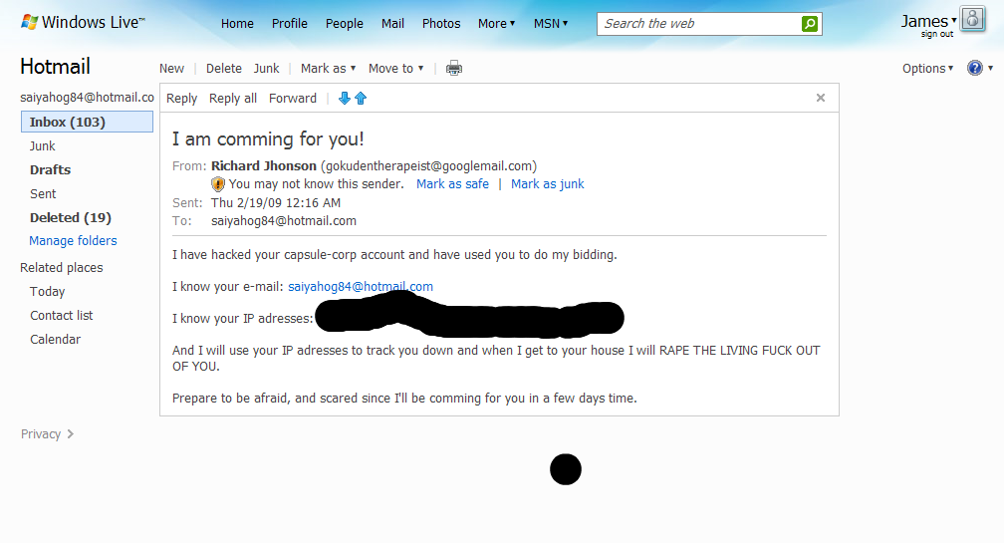1004x543 pixels.
Task: Click the sender warning shield icon
Action: tap(218, 184)
